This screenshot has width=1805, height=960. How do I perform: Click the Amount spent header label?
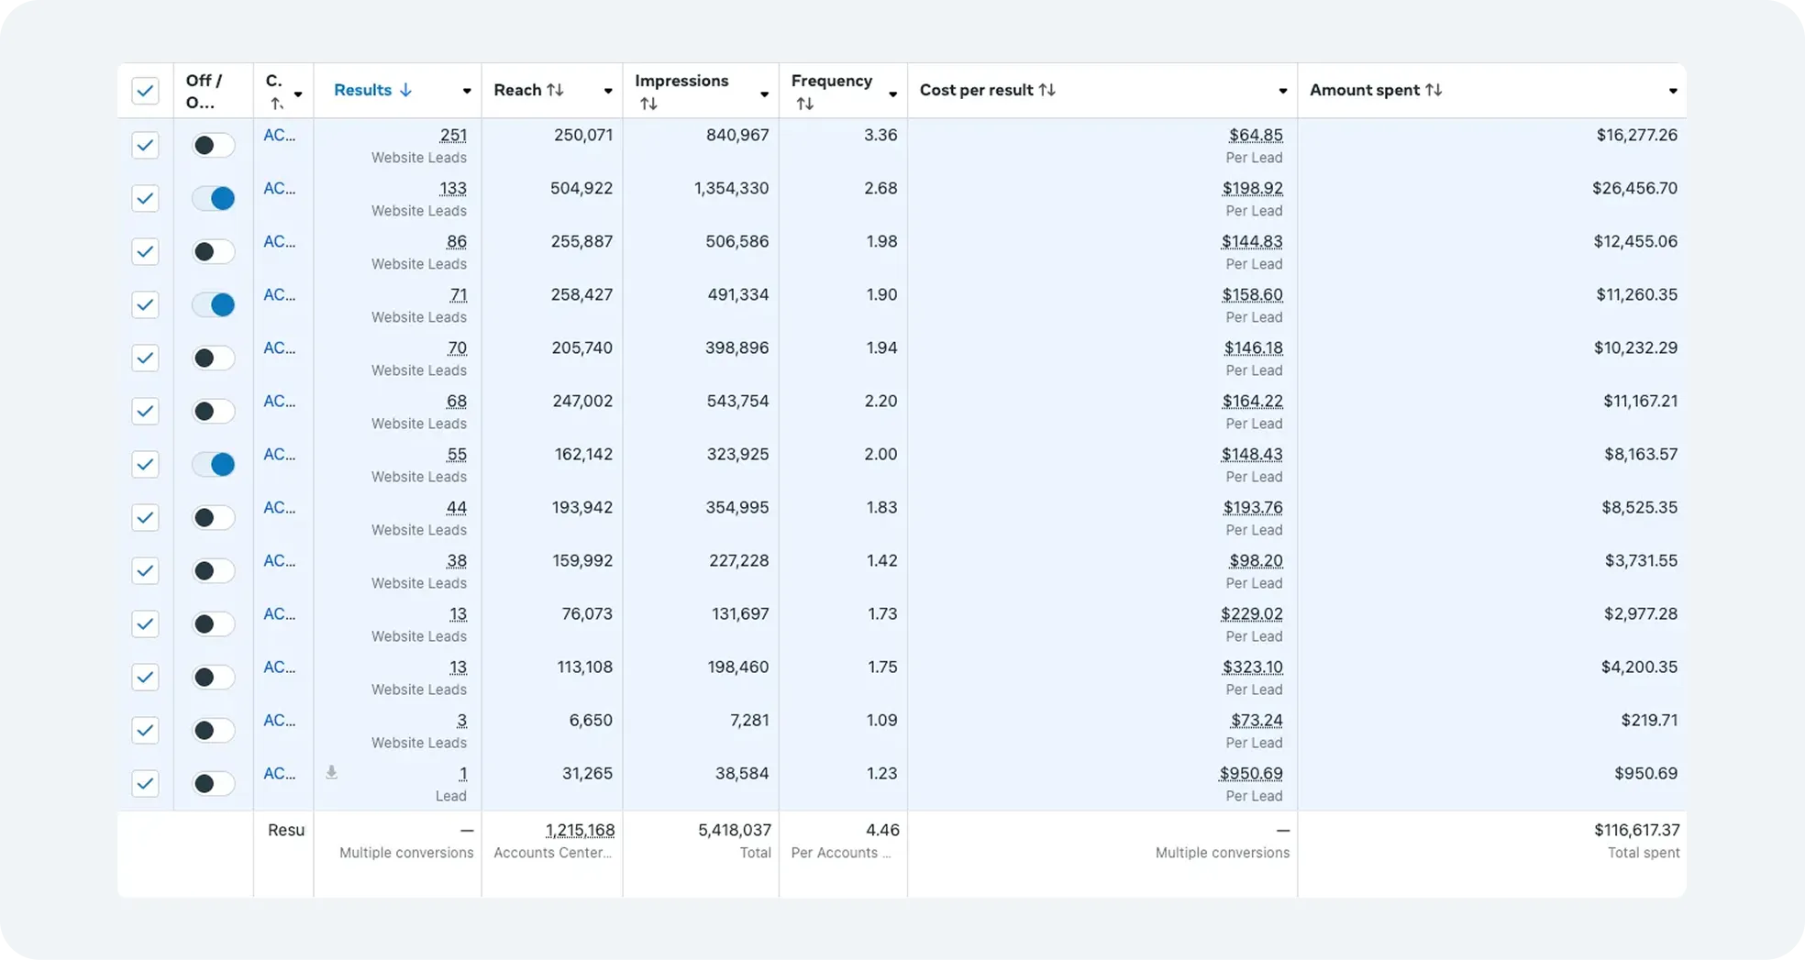pyautogui.click(x=1365, y=90)
